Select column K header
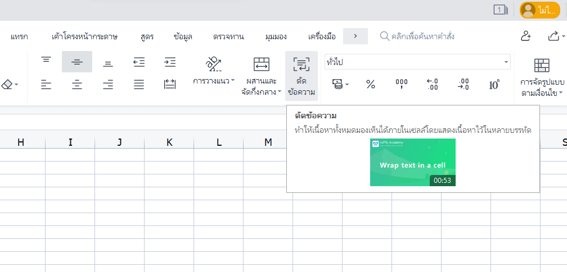 (169, 142)
